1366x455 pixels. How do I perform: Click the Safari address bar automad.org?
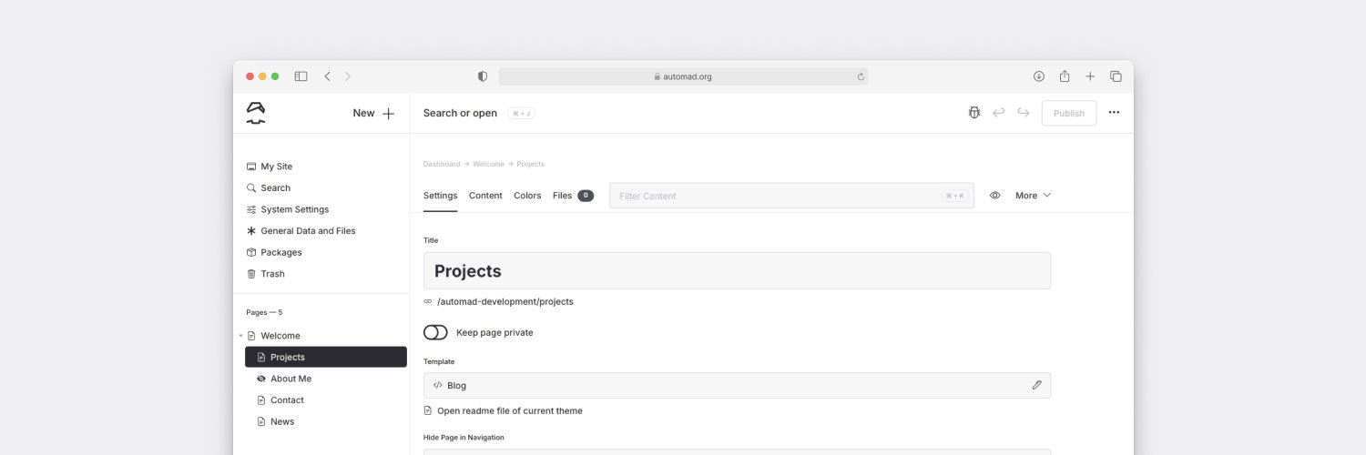point(683,76)
